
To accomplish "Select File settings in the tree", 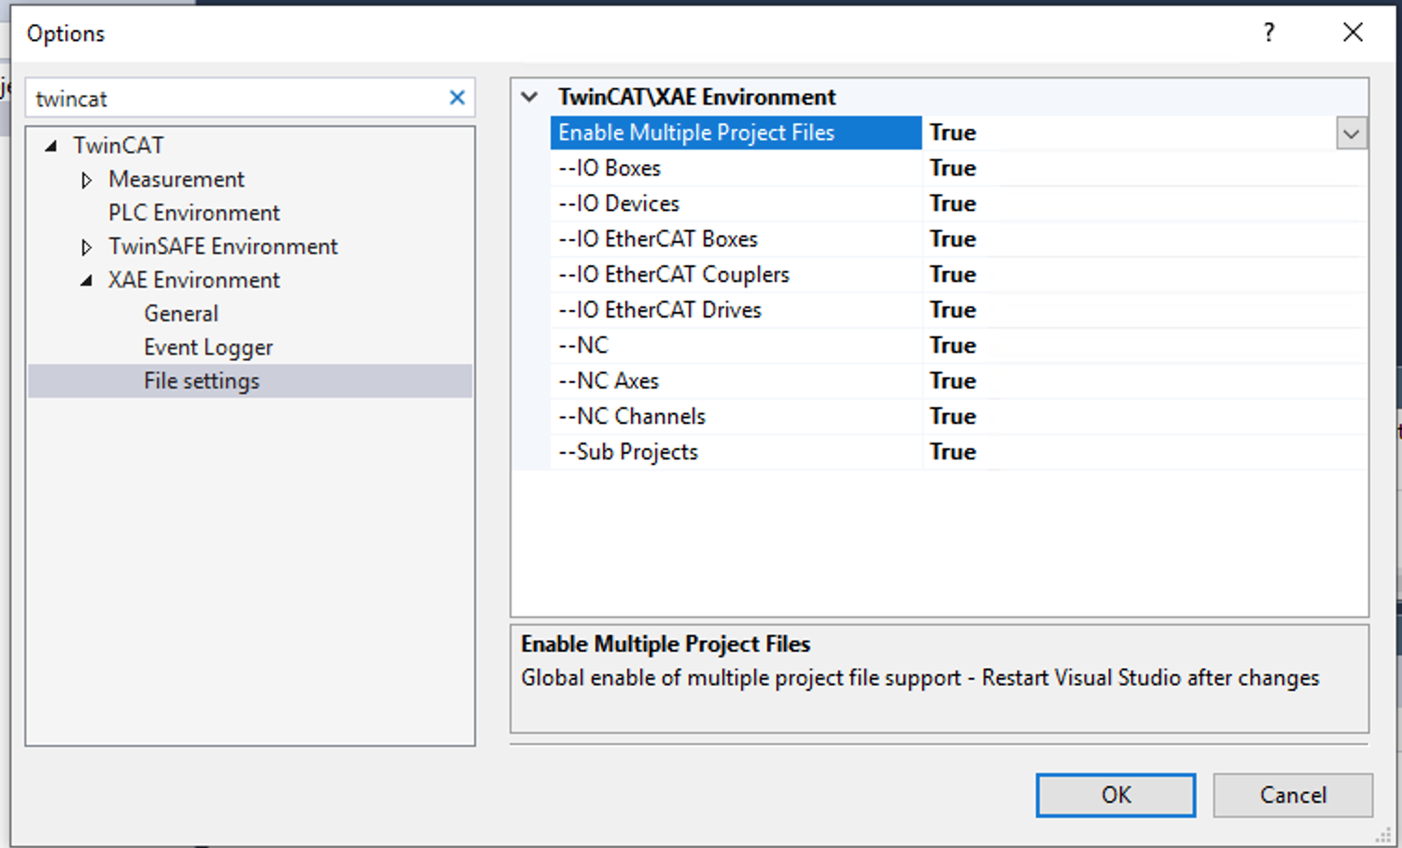I will point(201,380).
